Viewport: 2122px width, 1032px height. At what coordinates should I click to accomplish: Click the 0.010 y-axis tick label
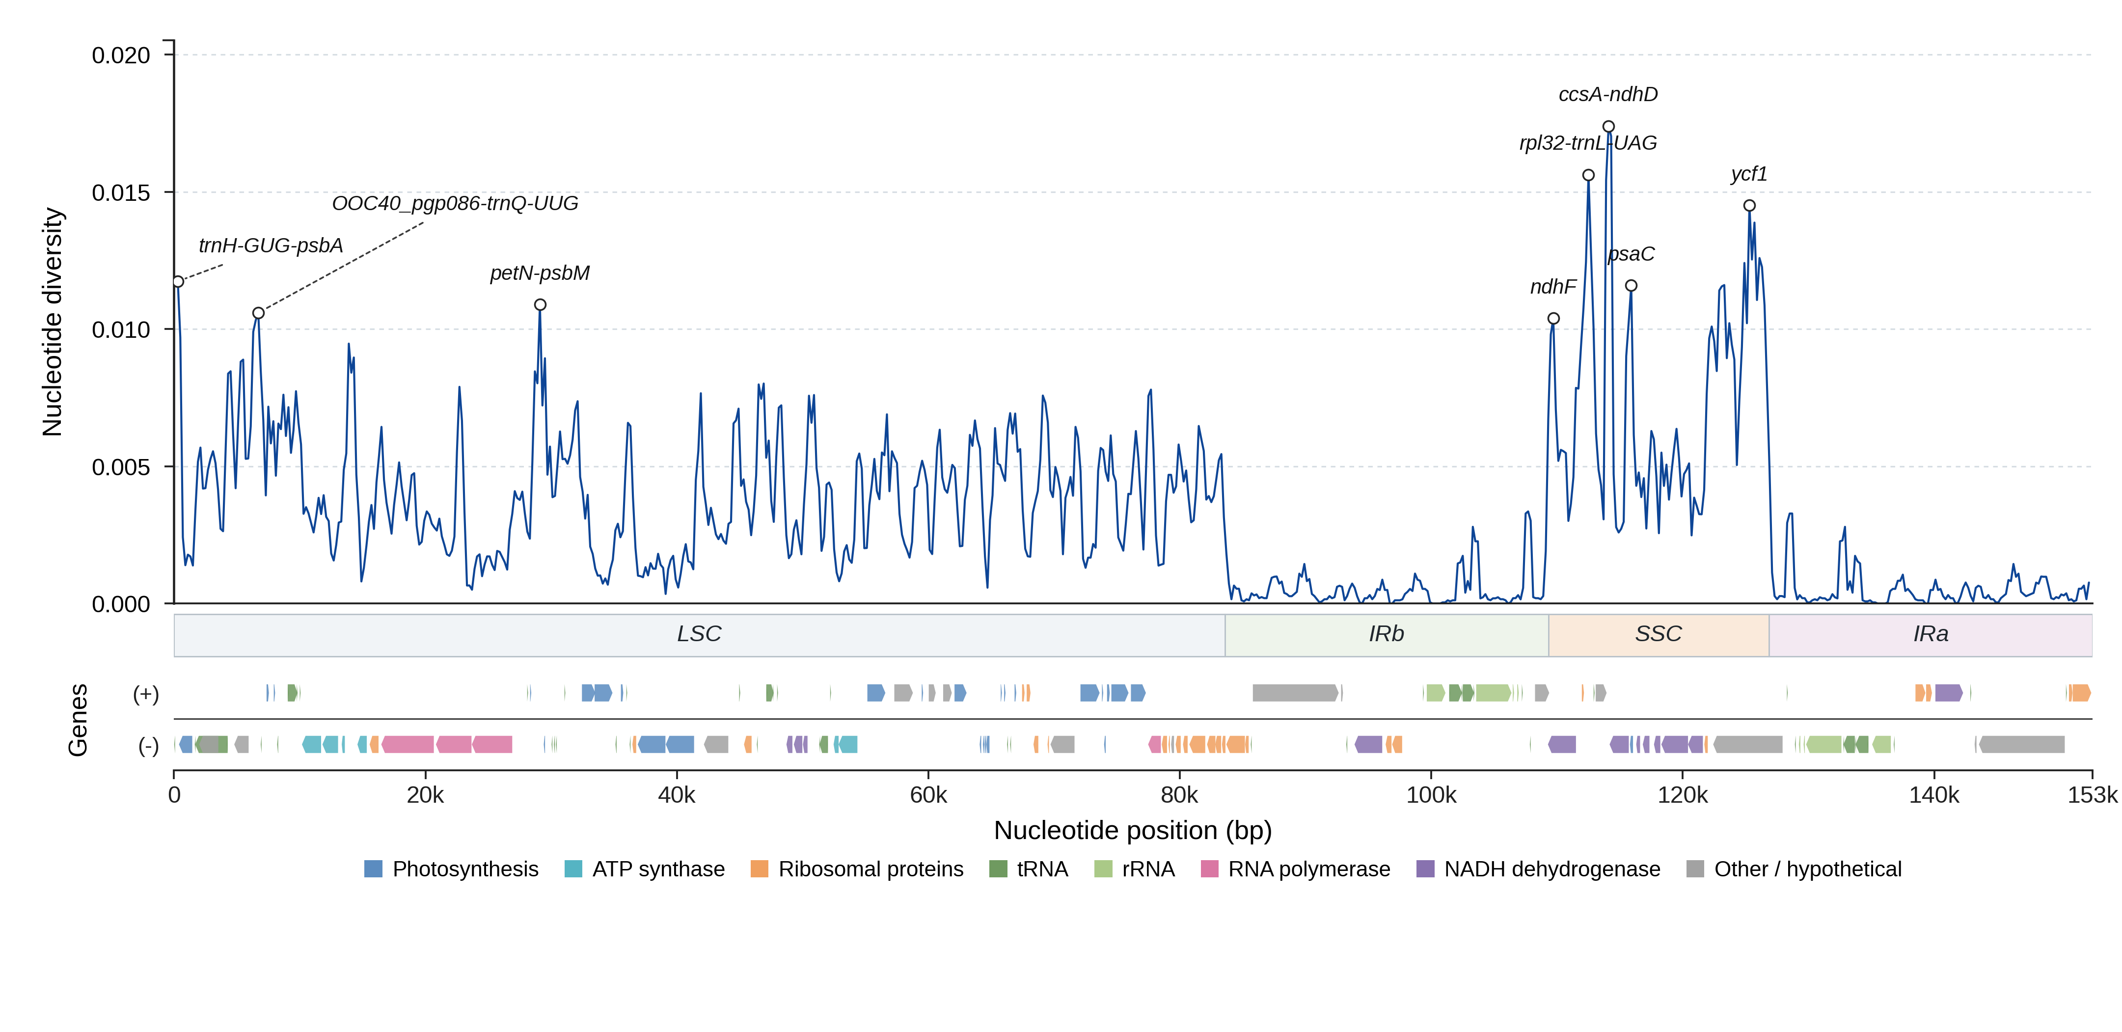click(121, 329)
